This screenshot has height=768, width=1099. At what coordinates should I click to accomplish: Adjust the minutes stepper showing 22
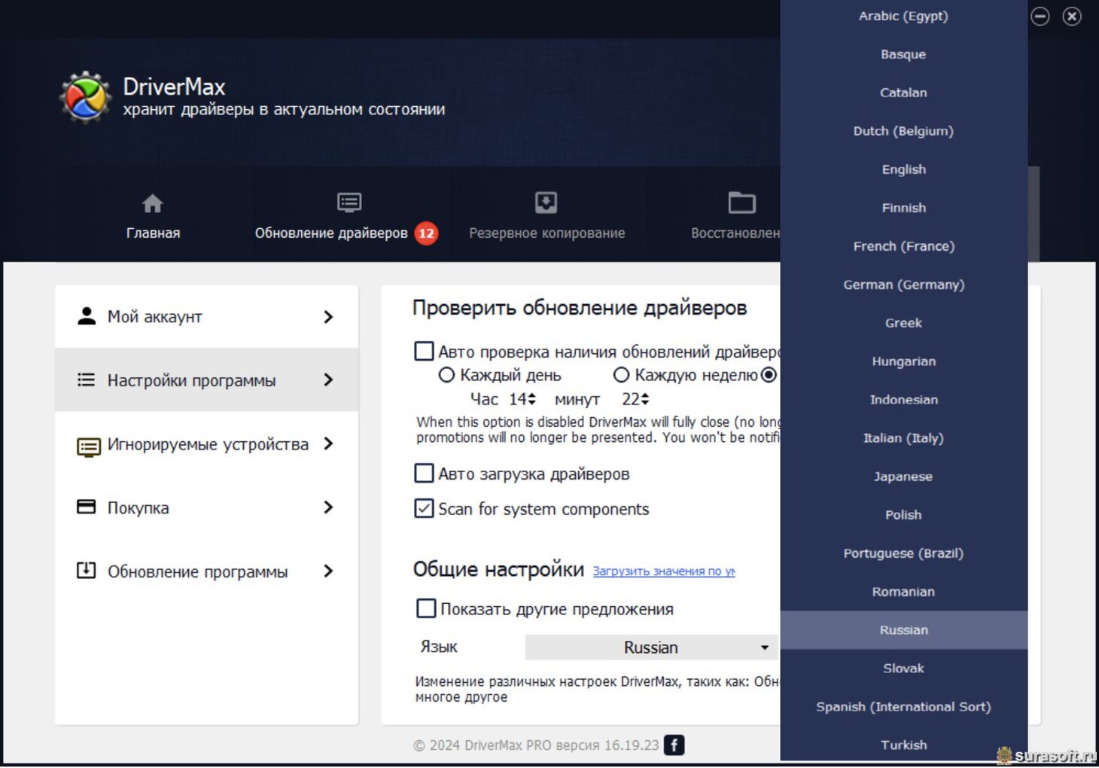tap(644, 399)
